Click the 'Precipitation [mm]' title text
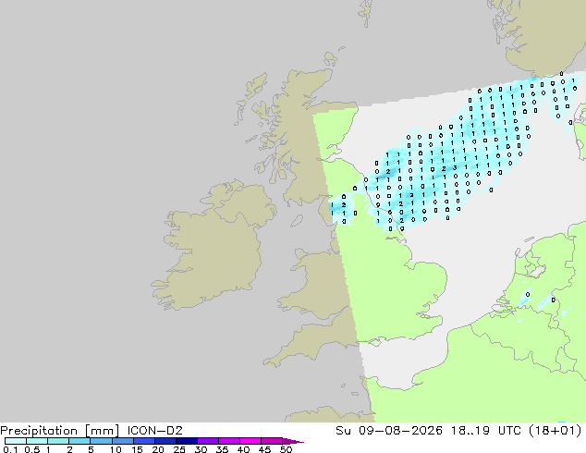Viewport: 586px width, 453px height. pos(59,431)
